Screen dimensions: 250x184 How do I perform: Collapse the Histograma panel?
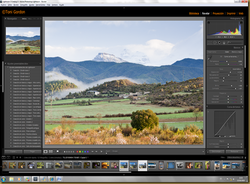[x=243, y=18]
